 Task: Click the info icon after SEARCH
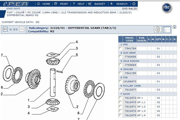click(x=133, y=4)
